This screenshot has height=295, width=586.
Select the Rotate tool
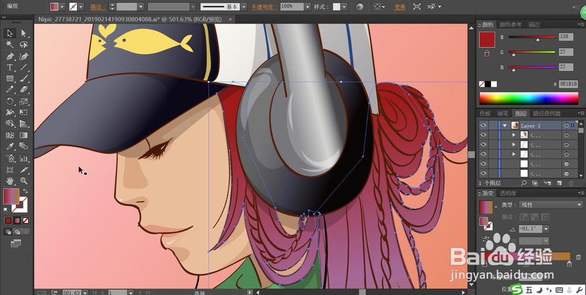pyautogui.click(x=10, y=101)
